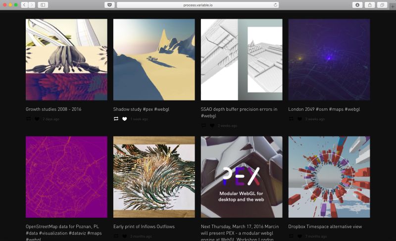Open a new tab with plus button
The height and width of the screenshot is (241, 396).
click(393, 6)
